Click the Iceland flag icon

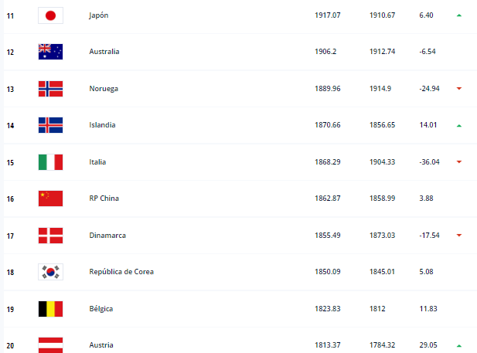click(50, 125)
